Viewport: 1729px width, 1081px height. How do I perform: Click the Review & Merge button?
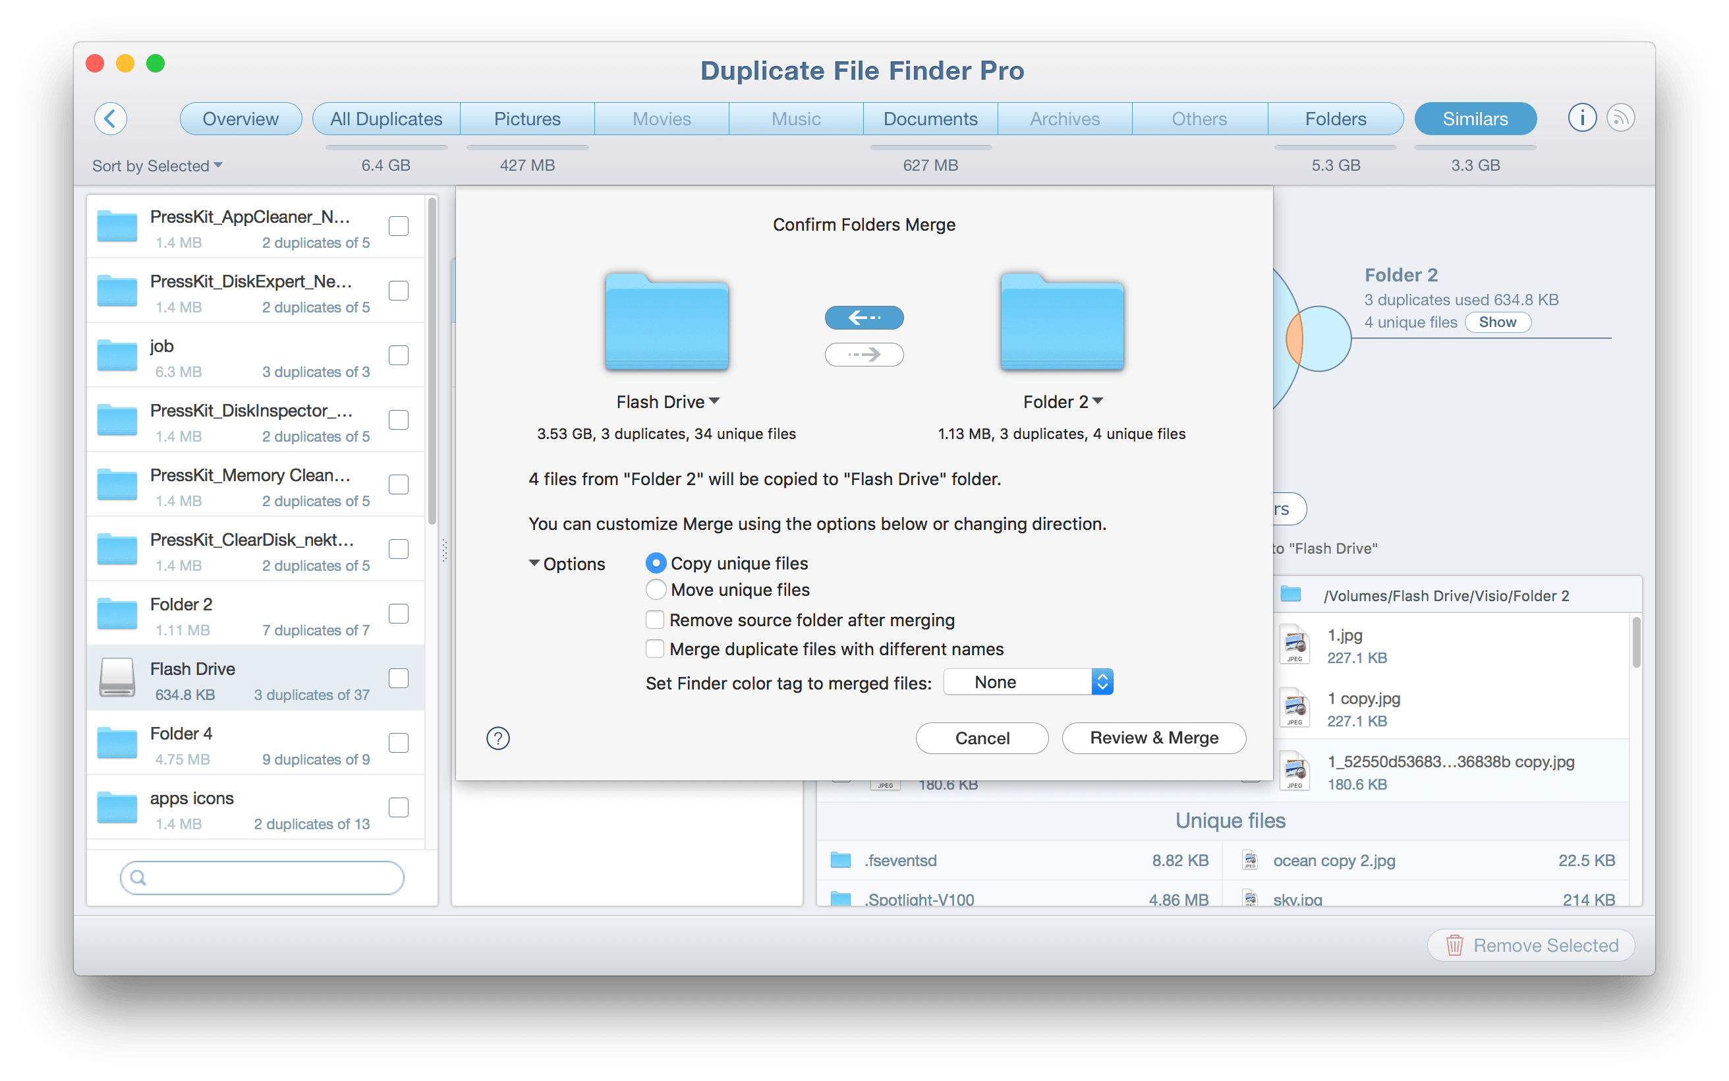[x=1153, y=738]
